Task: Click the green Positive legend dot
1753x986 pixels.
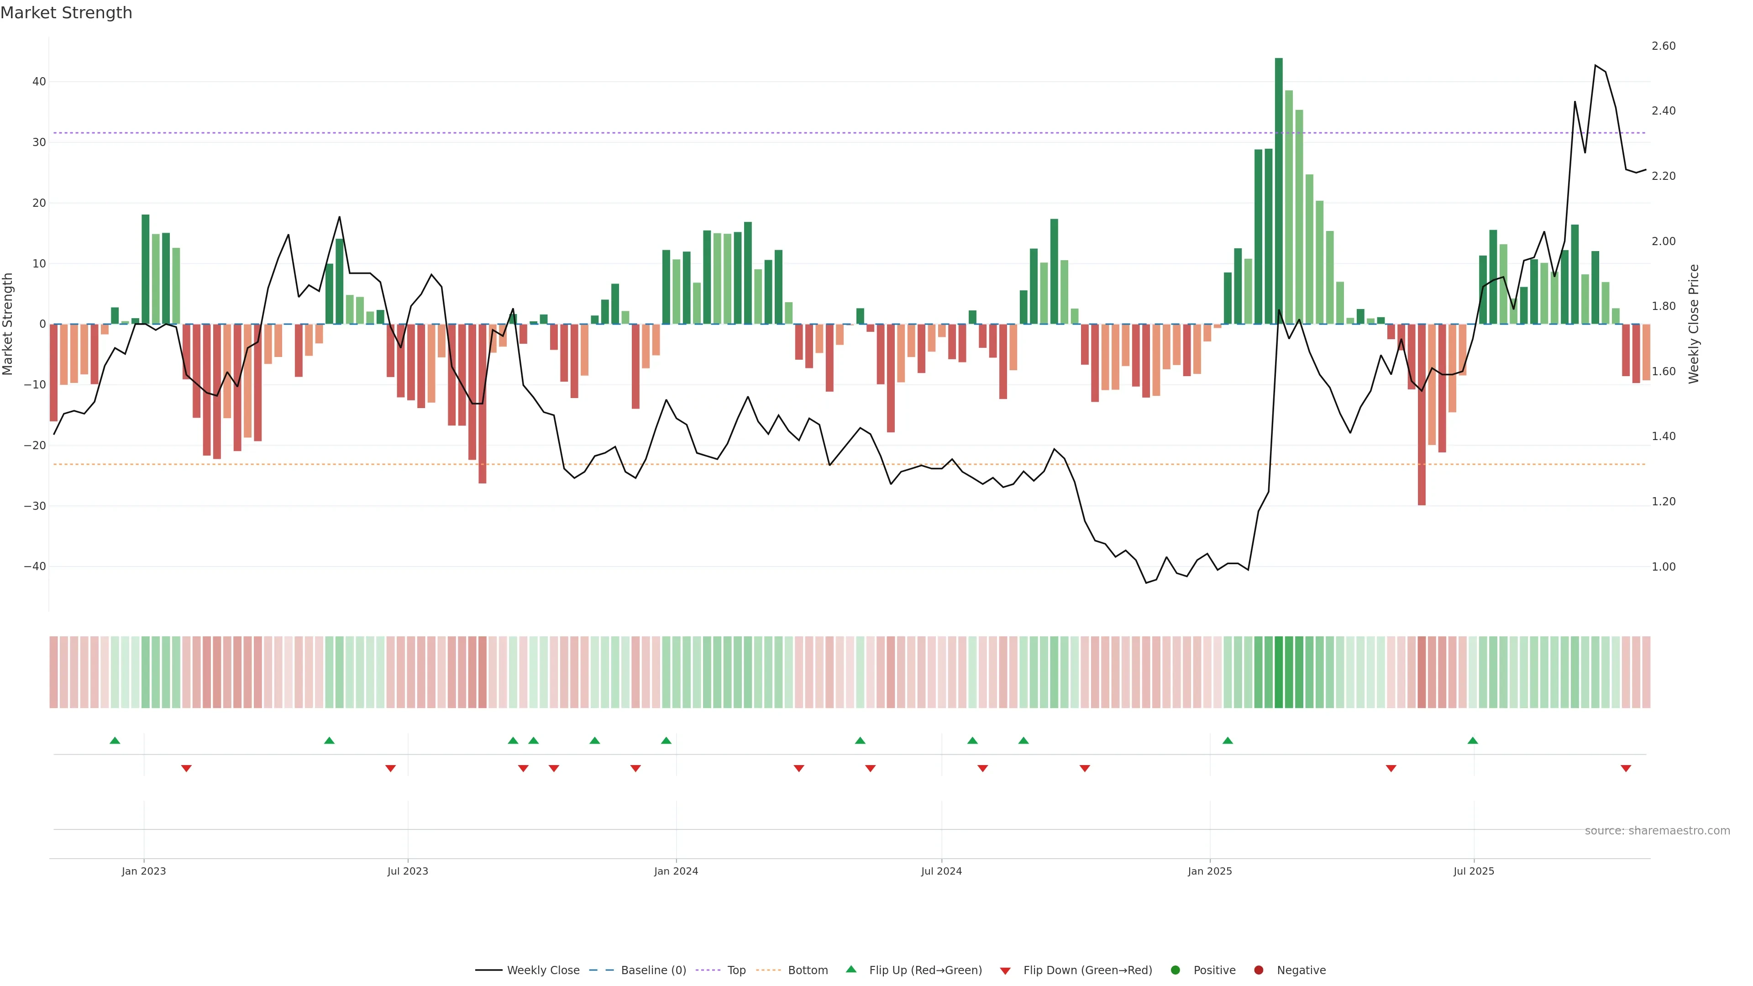Action: [x=1175, y=970]
